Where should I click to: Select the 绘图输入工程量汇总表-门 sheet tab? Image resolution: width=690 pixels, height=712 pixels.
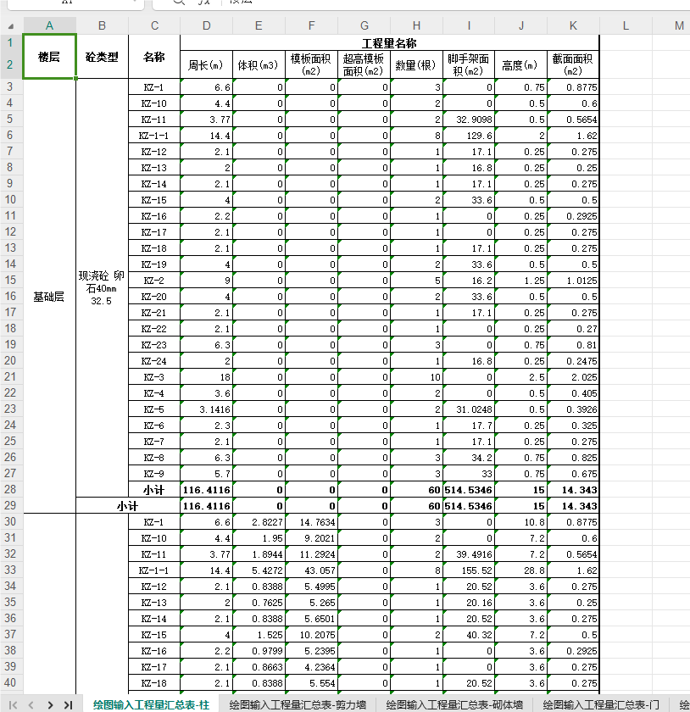point(601,704)
